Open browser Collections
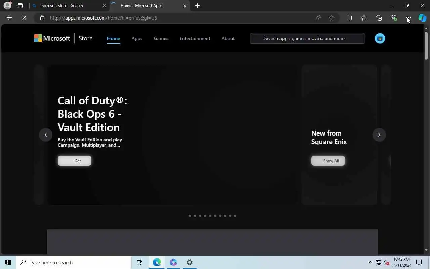Viewport: 430px width, 269px height. pyautogui.click(x=379, y=18)
